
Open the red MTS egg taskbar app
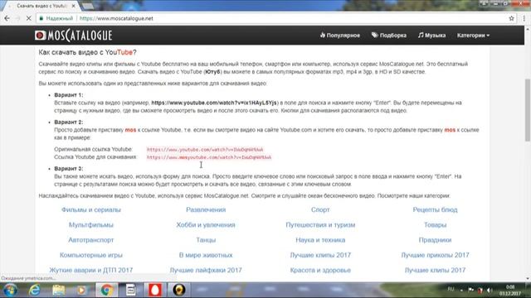point(154,290)
